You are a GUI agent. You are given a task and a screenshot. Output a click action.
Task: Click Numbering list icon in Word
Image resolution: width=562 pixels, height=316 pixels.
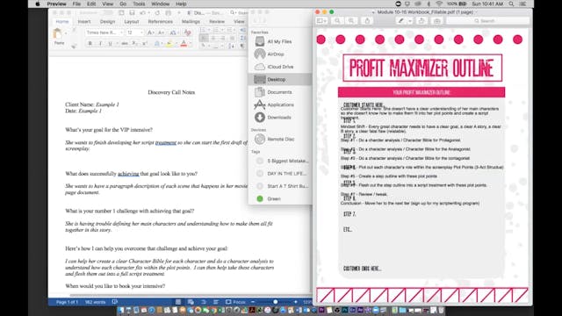[x=216, y=30]
